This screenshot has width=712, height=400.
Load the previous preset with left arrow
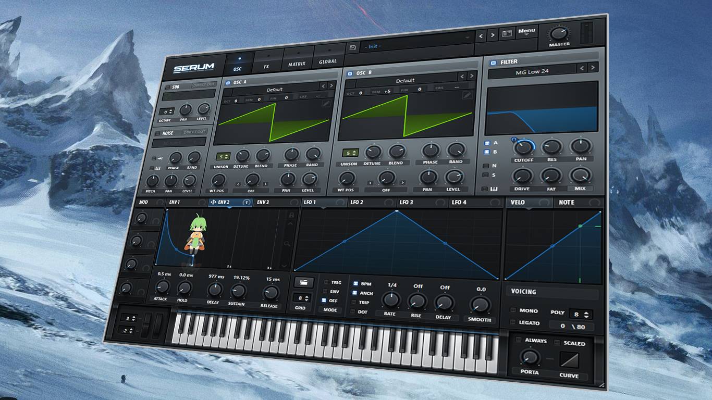482,35
